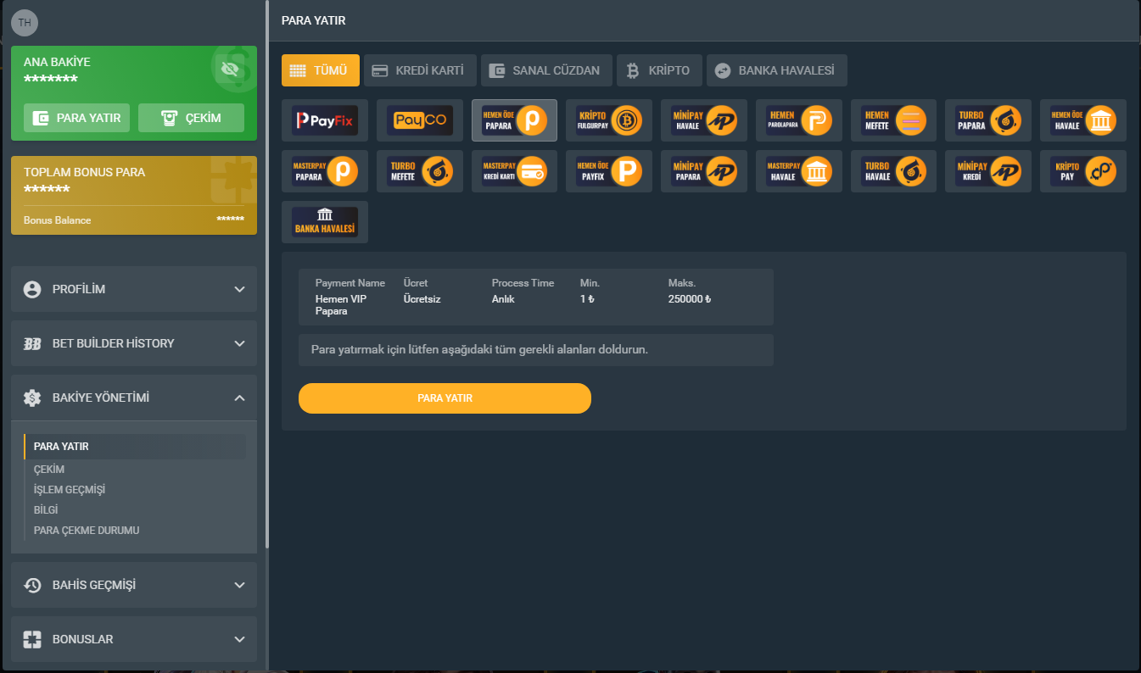Click the Çekim button in balance card

[x=191, y=118]
